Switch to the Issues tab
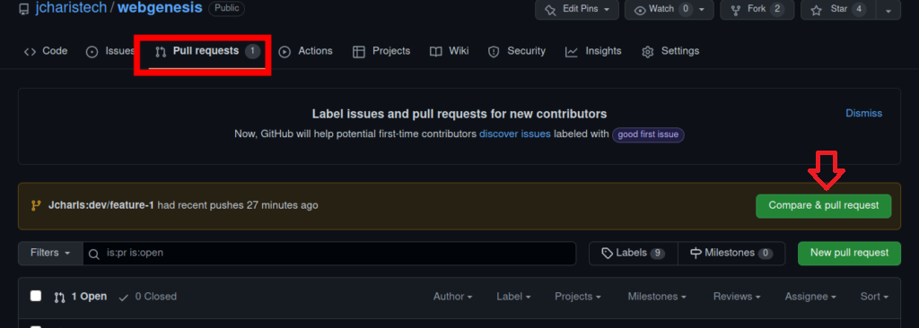 point(110,52)
